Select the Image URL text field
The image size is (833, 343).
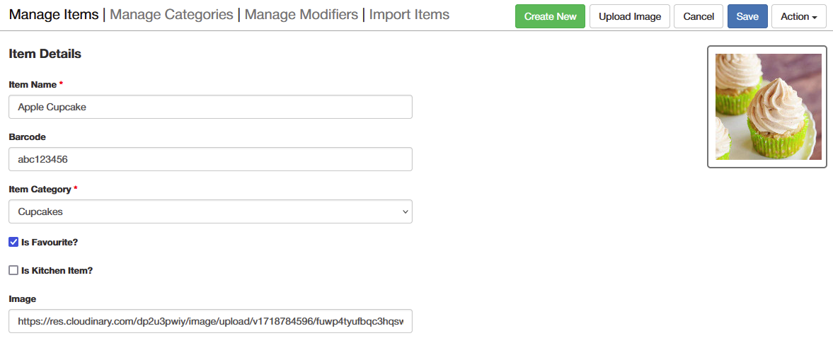tap(210, 321)
